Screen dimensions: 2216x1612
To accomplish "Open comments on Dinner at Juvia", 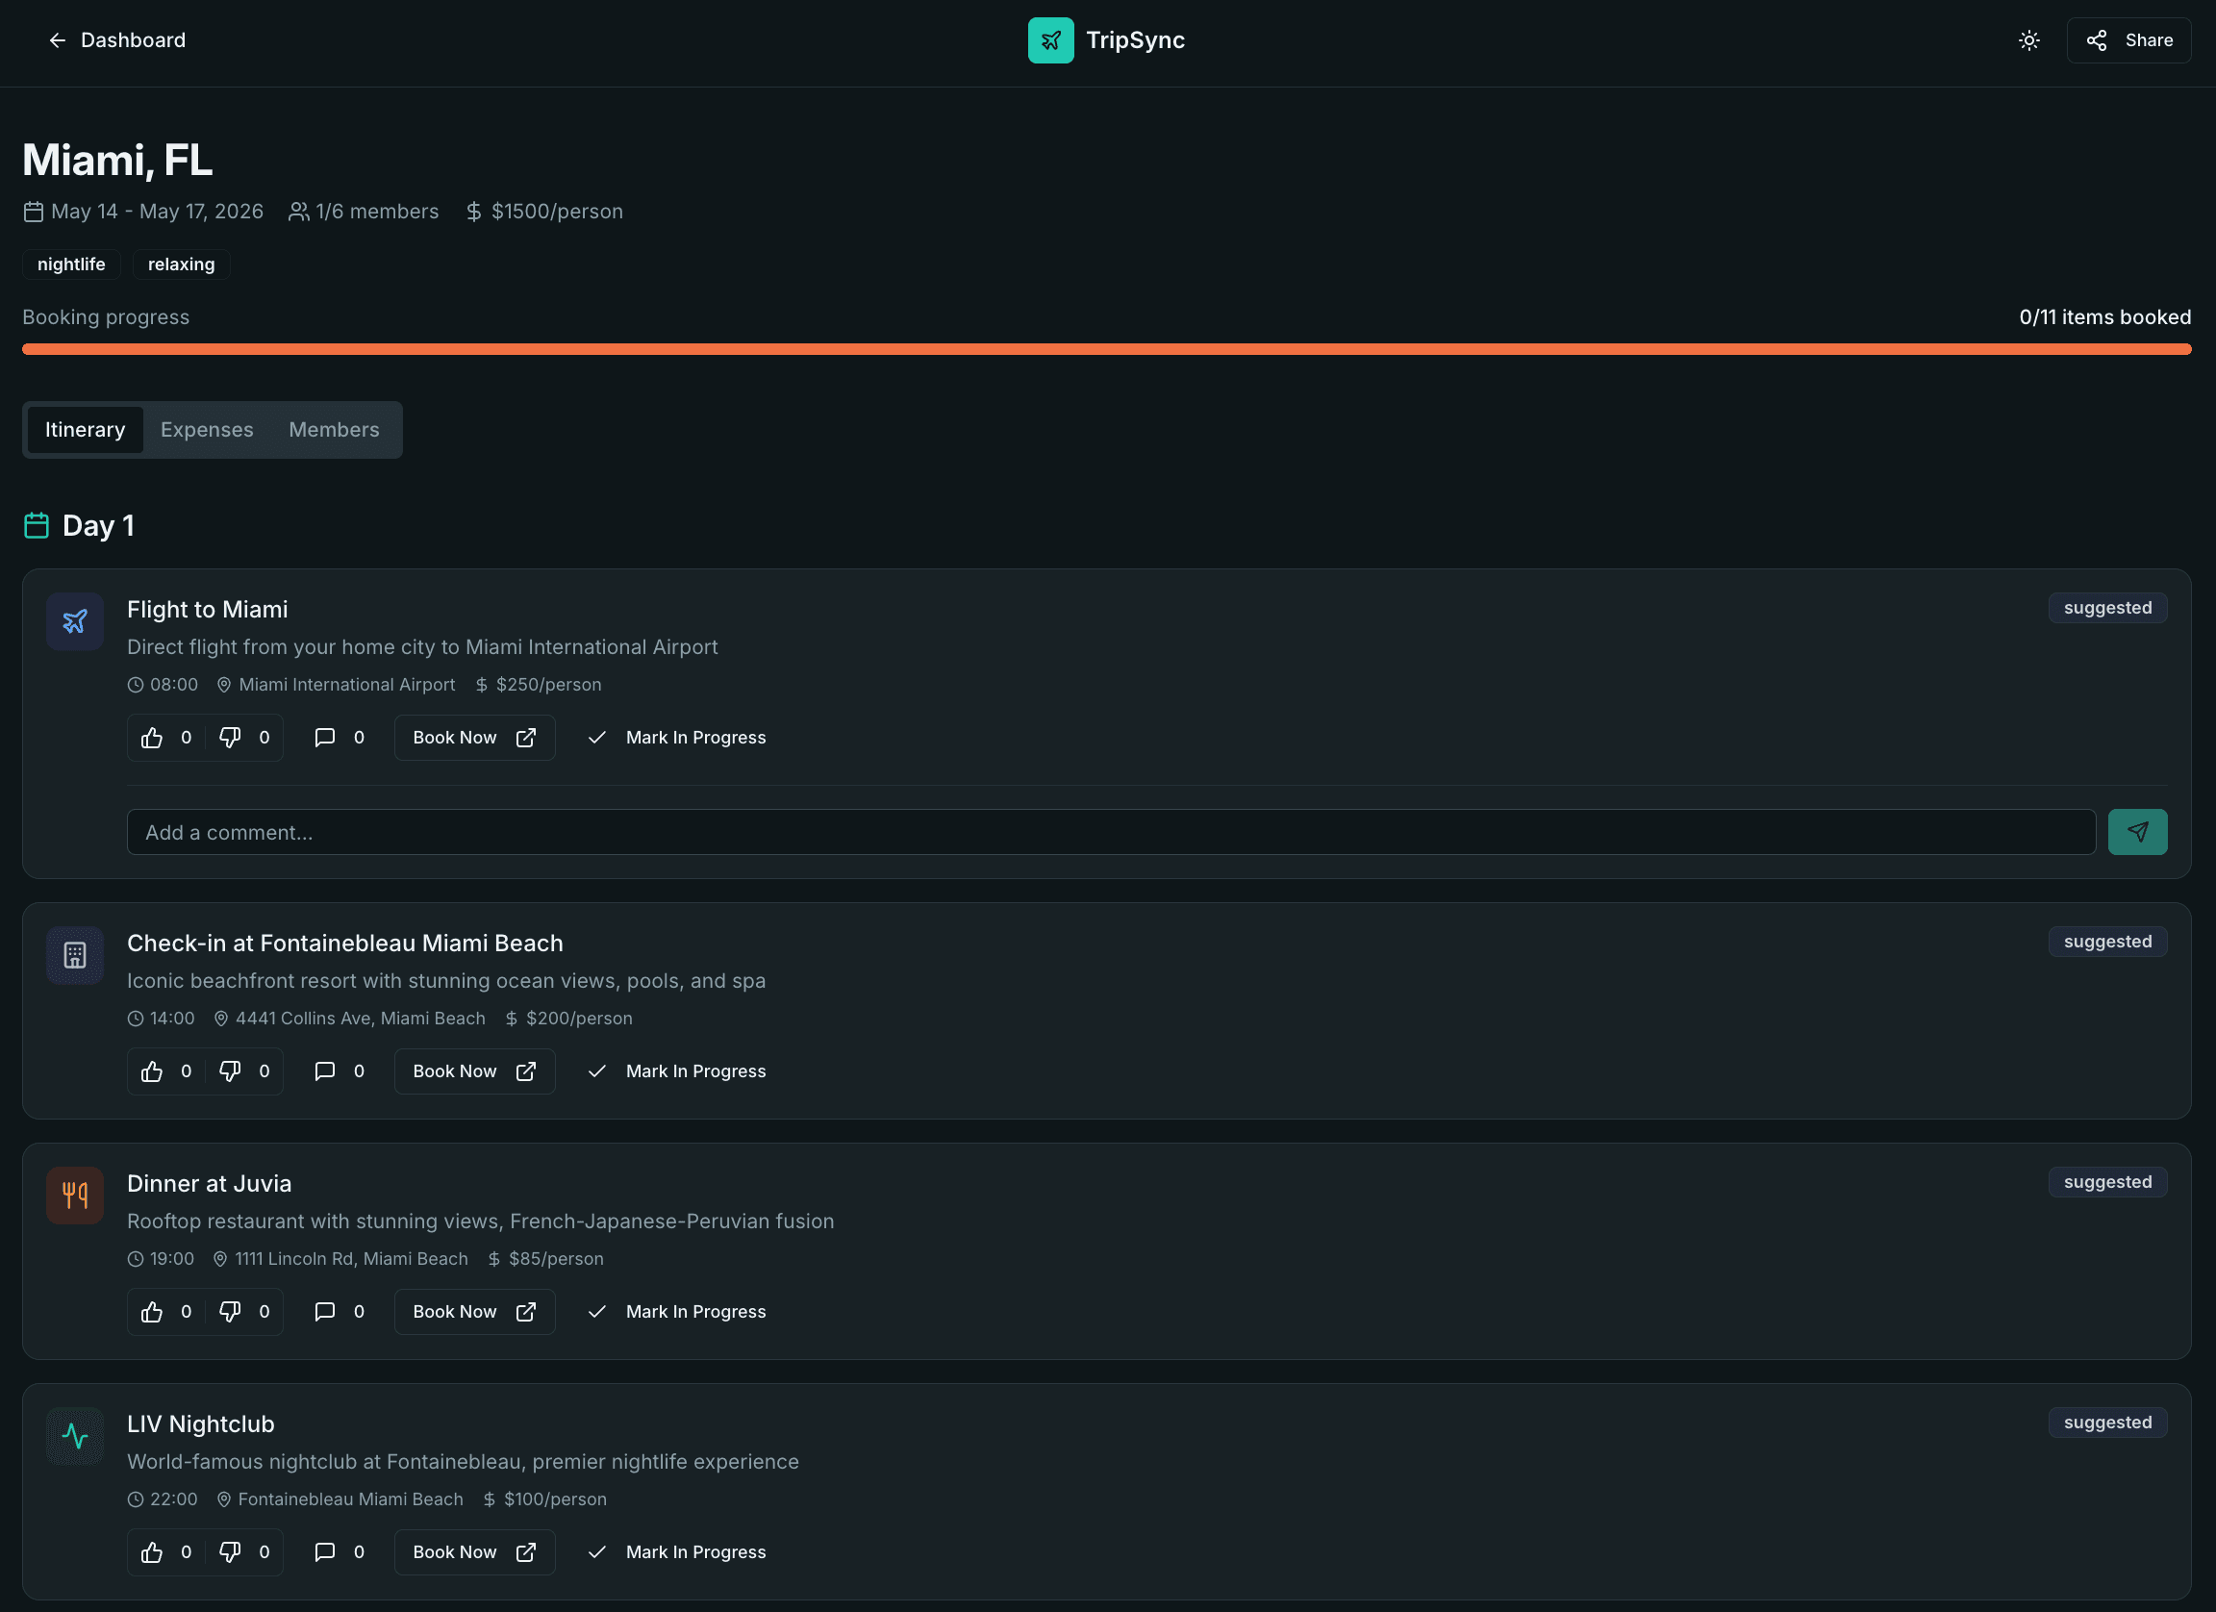I will [340, 1312].
